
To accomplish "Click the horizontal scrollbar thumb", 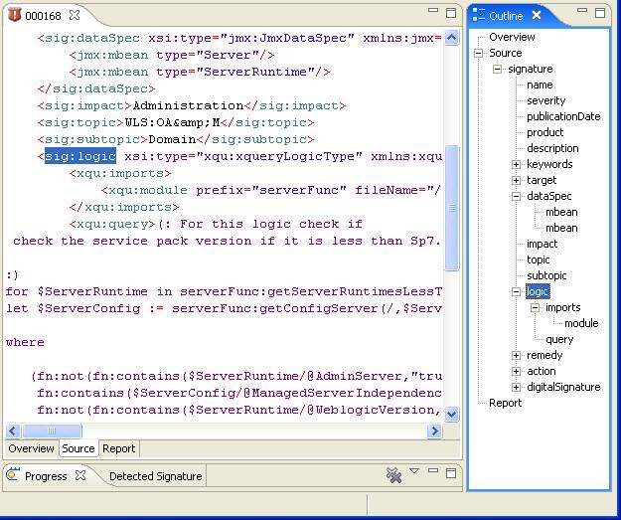I will pos(52,431).
